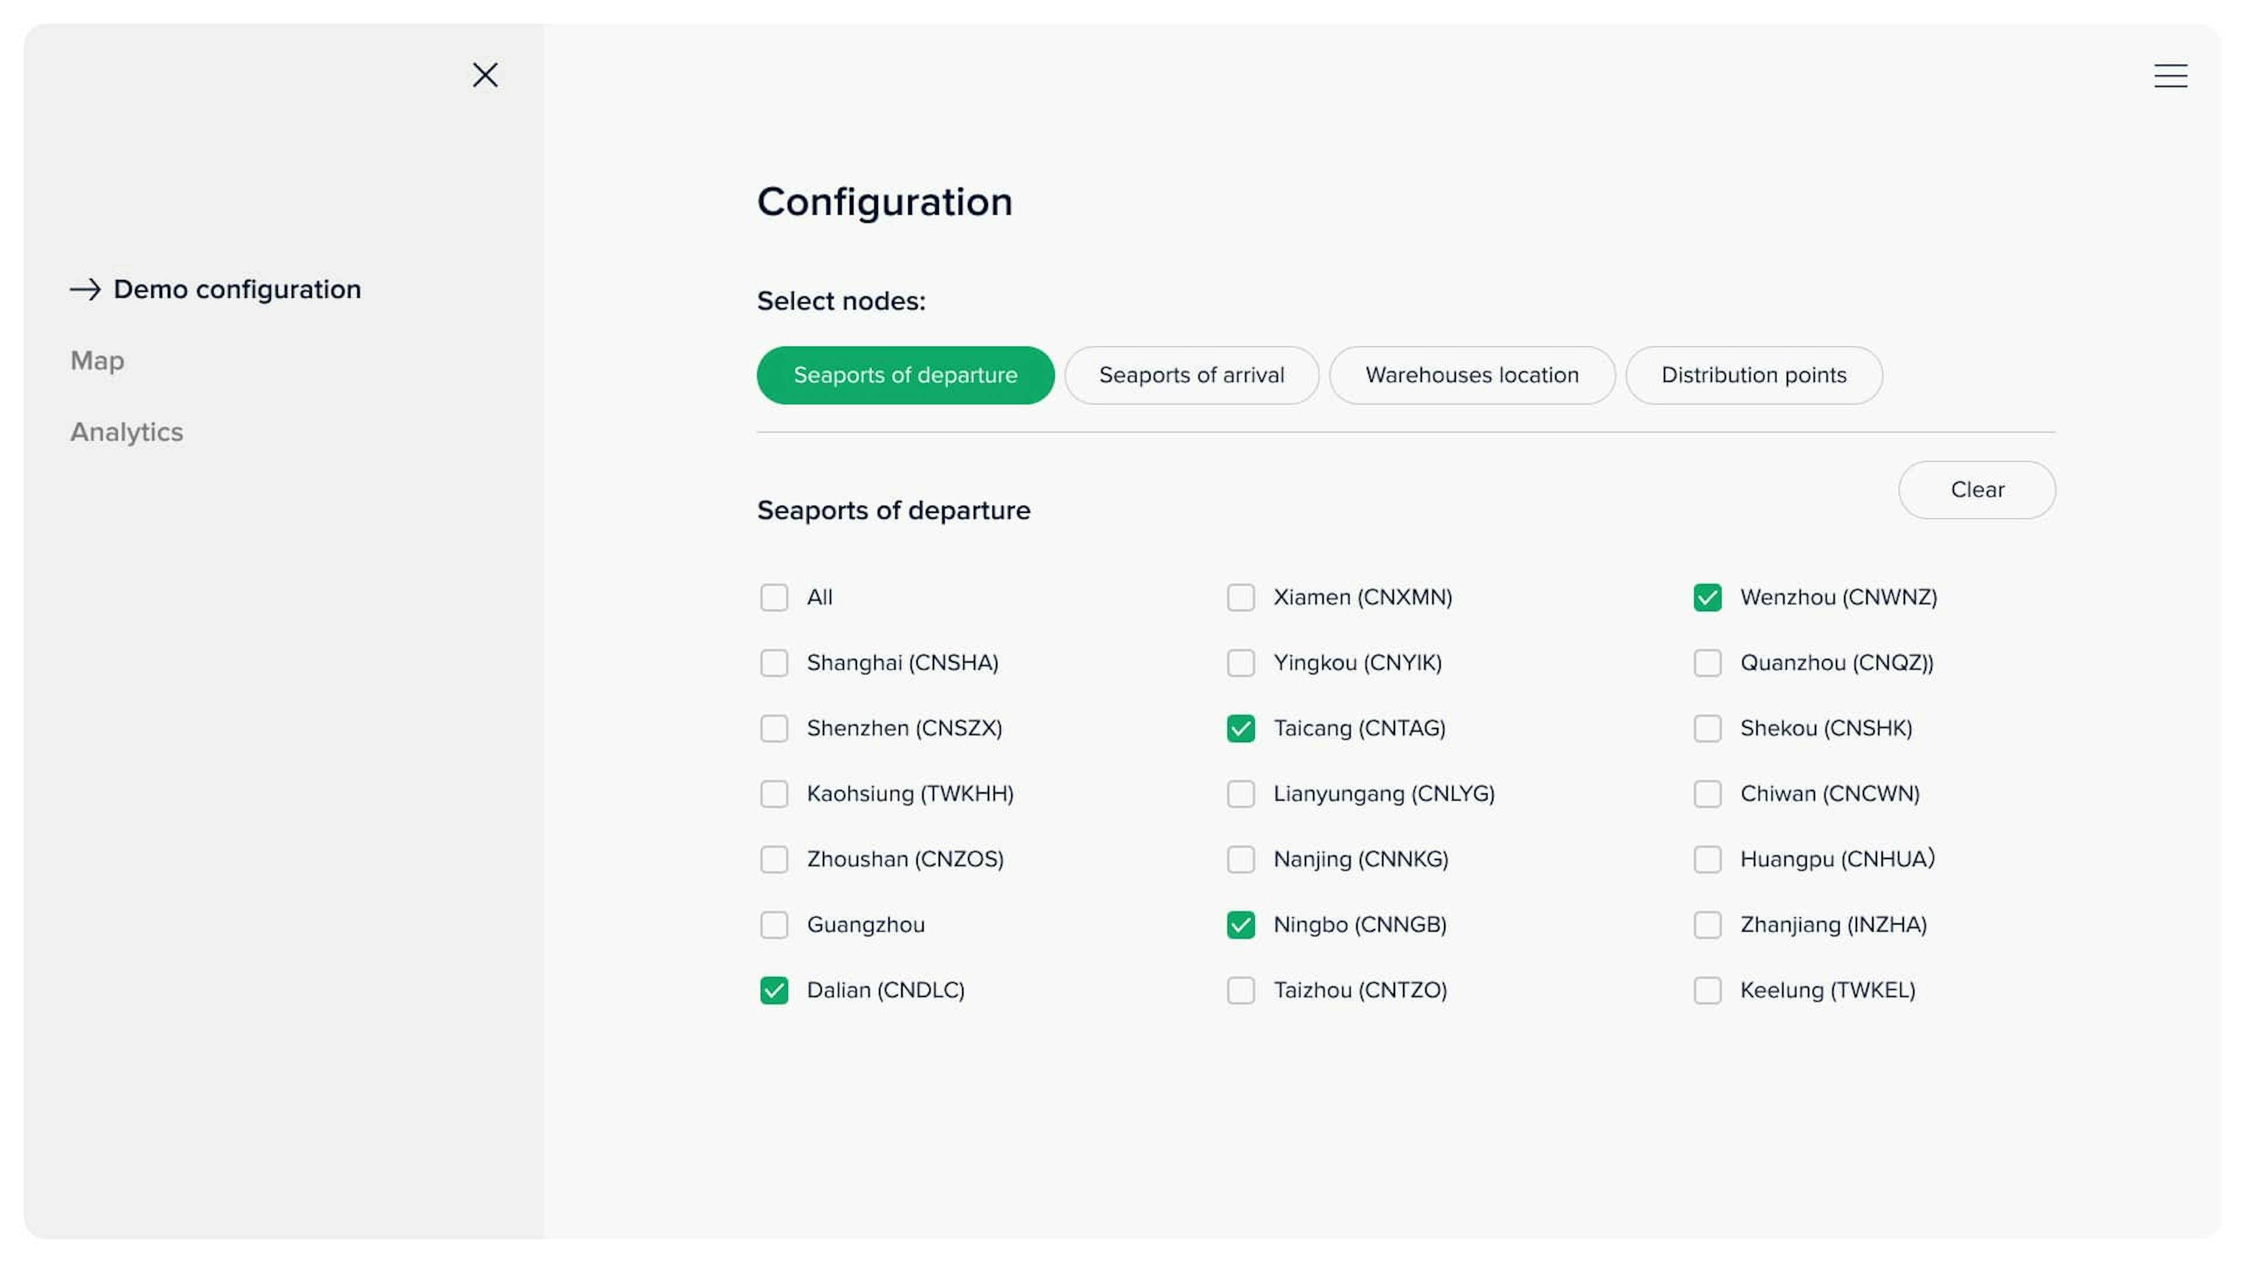Click Keelung (TWKEL) checkbox

[1708, 990]
